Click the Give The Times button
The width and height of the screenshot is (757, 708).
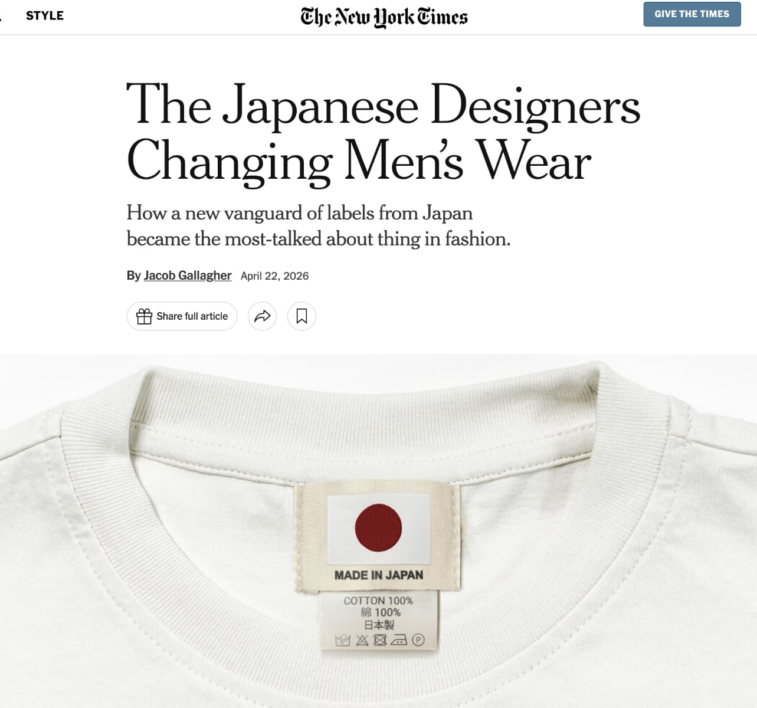[692, 14]
